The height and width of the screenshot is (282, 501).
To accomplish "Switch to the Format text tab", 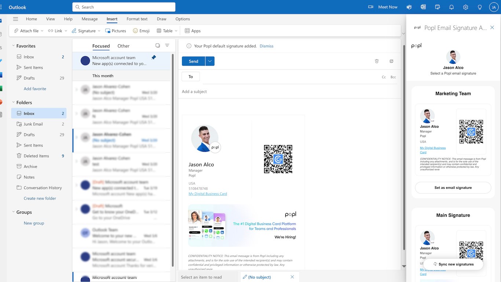I will [x=137, y=19].
